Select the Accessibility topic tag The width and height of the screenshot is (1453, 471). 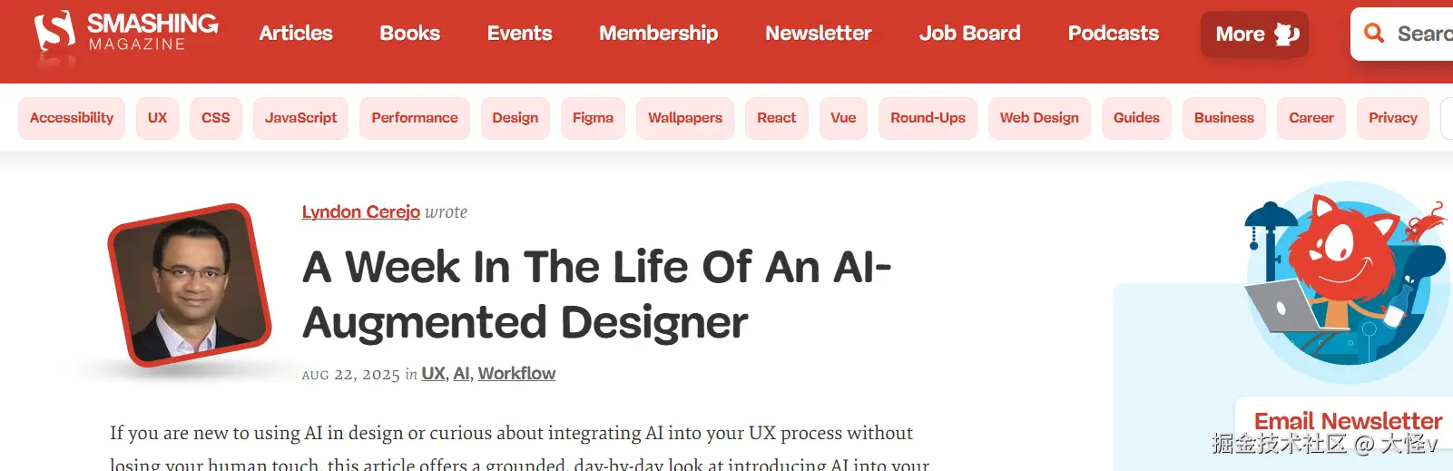pos(72,118)
